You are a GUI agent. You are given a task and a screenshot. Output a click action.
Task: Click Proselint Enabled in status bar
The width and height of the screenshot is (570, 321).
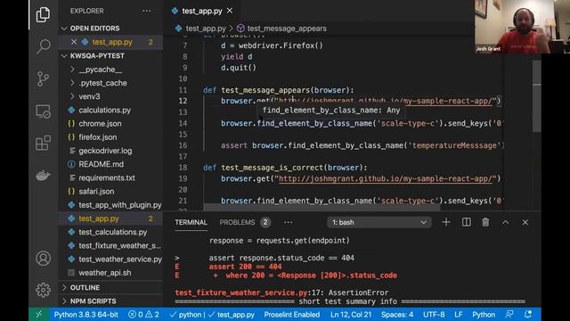point(292,315)
